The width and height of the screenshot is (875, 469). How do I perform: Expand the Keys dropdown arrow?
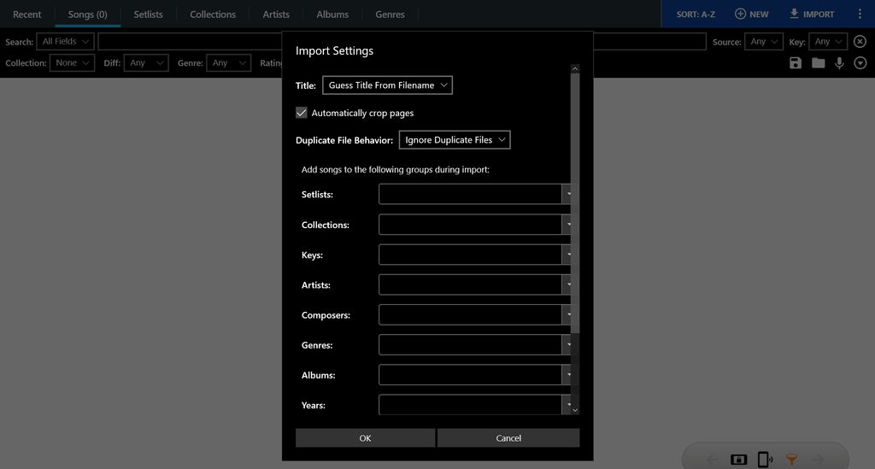[568, 255]
